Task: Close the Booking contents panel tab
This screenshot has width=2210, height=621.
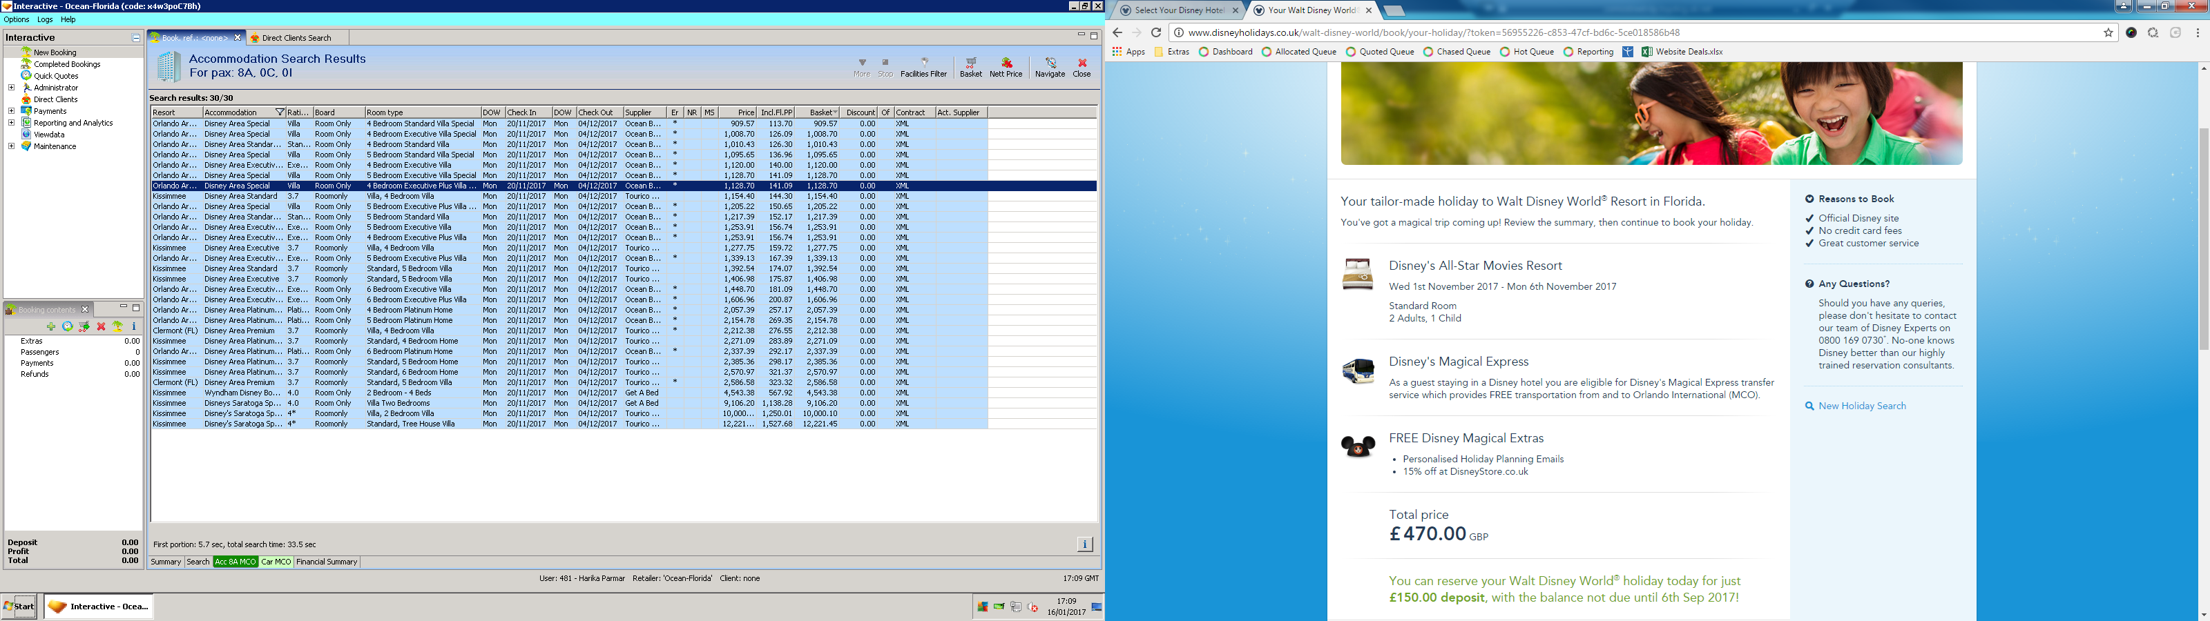Action: pos(85,310)
